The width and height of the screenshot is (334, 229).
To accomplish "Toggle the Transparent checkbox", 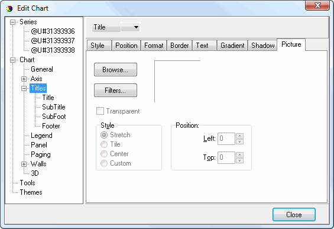I will tap(100, 111).
